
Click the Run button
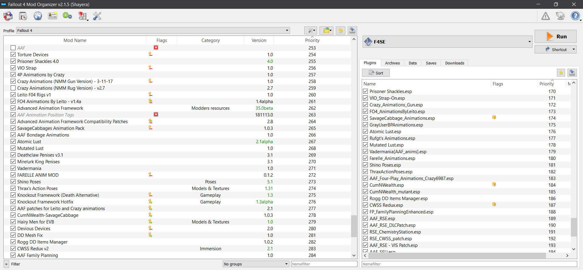[x=555, y=36]
